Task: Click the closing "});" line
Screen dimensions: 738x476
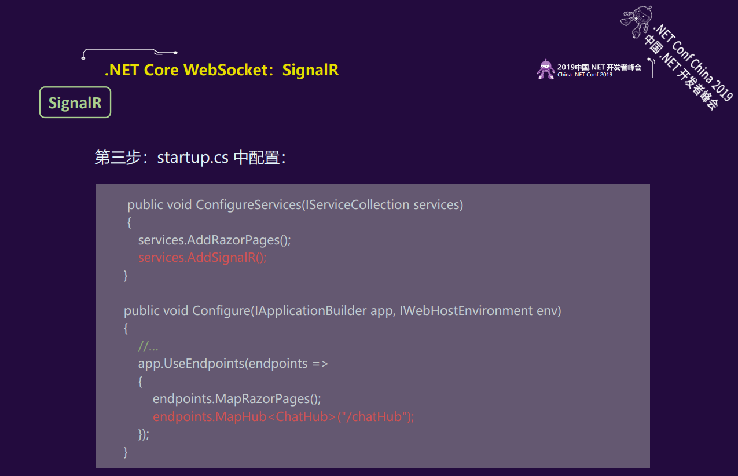Action: coord(144,434)
